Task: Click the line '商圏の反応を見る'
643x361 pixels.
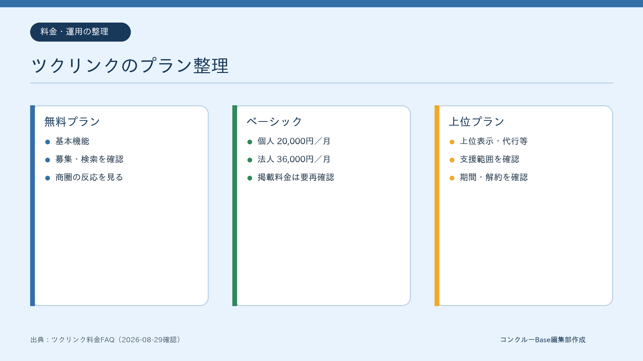Action: 89,177
